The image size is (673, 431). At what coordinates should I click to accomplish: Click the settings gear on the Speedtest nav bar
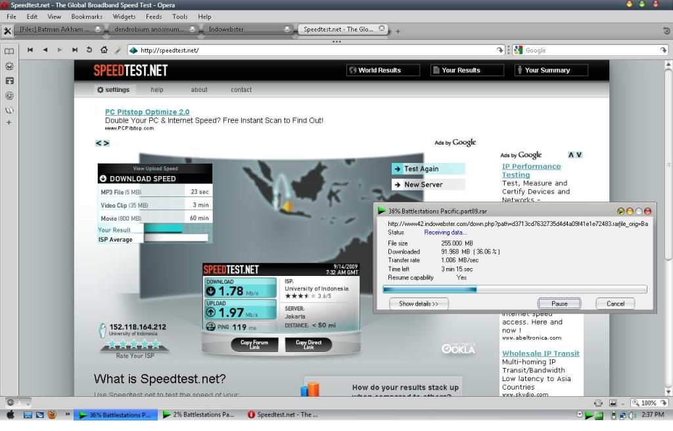pos(100,90)
